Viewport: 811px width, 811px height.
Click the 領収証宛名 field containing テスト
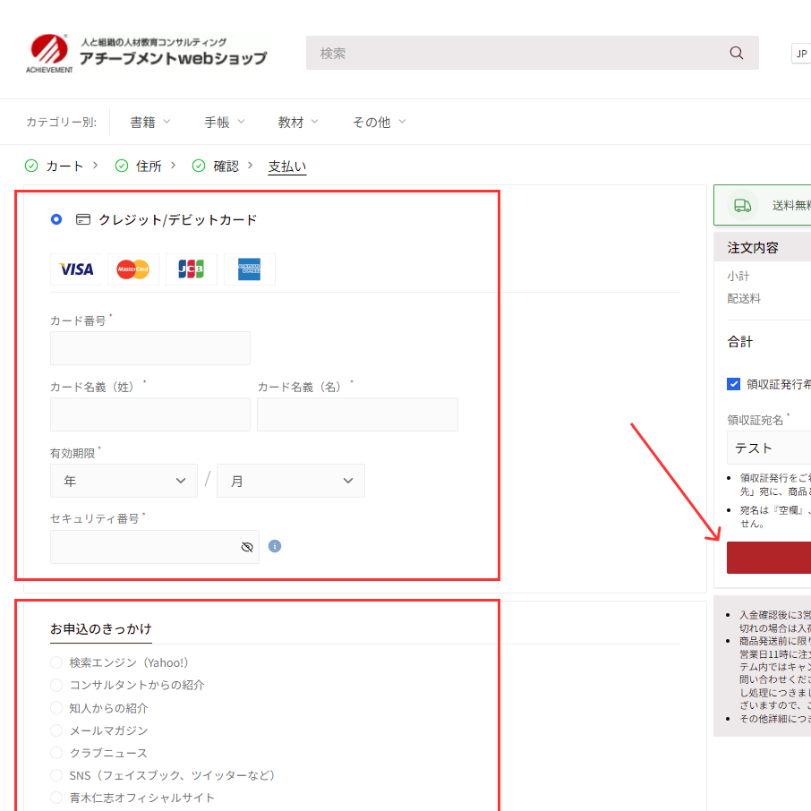(769, 448)
